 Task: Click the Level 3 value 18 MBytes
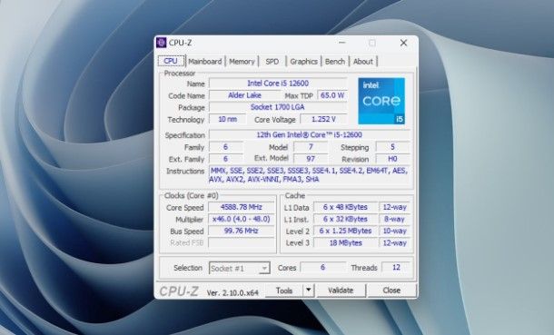click(345, 243)
